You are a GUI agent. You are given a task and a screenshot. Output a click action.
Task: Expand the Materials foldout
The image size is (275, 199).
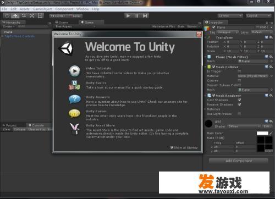pyautogui.click(x=205, y=109)
